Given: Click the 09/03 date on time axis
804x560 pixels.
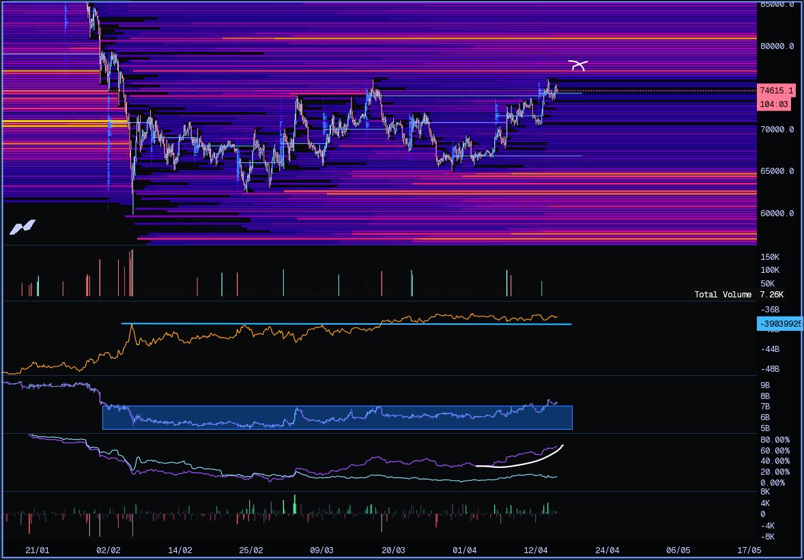Looking at the screenshot, I should tap(321, 550).
